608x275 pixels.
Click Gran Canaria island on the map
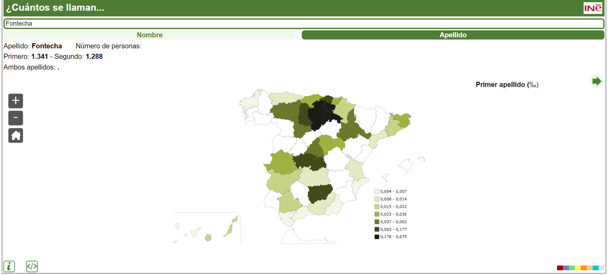[208, 238]
